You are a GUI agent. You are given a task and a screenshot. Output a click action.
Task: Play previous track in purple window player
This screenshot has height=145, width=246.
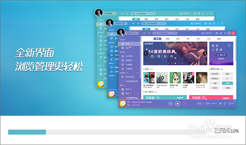coord(170,103)
